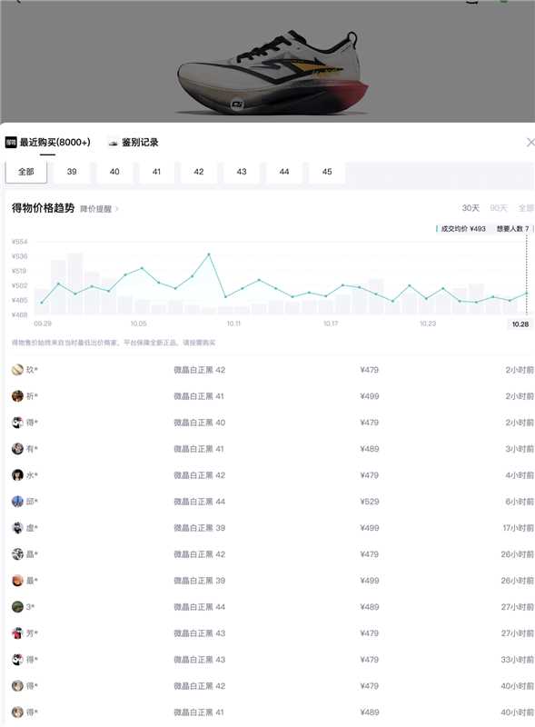Tap avatar of buyer 有*

[x=17, y=449]
